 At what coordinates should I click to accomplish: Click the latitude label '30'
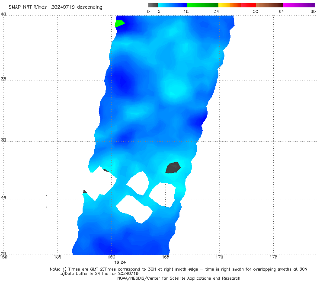point(3,140)
